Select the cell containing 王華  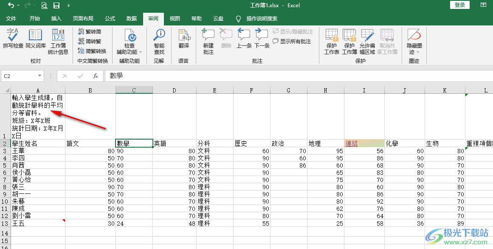tap(38, 151)
